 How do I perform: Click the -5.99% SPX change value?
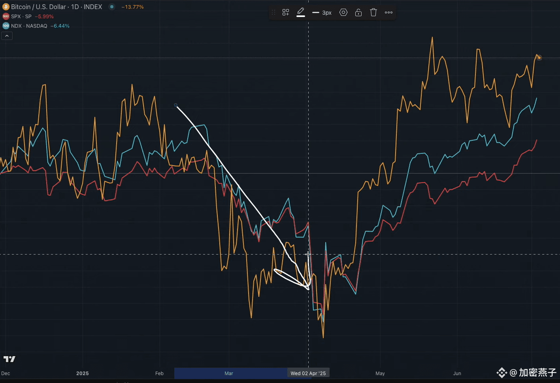(44, 16)
